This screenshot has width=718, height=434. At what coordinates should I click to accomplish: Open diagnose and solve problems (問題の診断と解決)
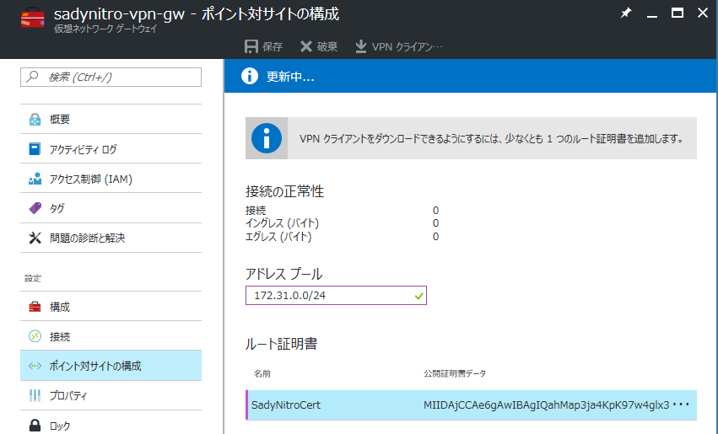coord(111,238)
